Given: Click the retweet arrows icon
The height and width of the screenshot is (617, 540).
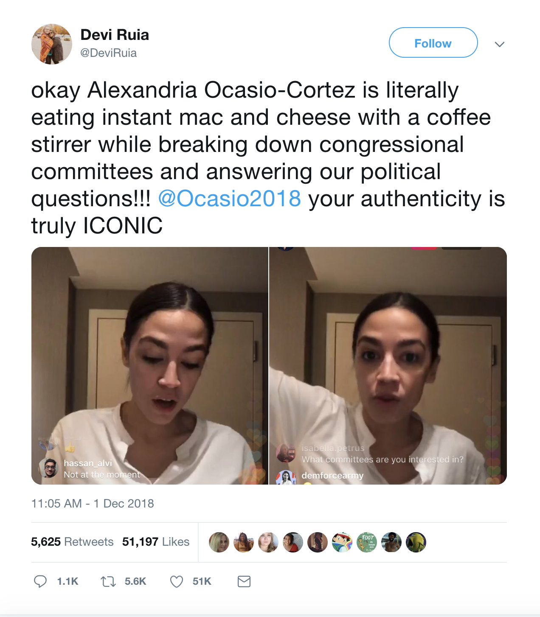Looking at the screenshot, I should coord(108,581).
